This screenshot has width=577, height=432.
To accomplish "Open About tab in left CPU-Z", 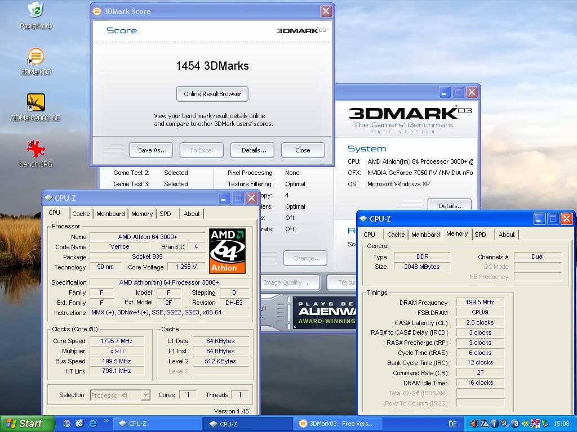I will [192, 214].
